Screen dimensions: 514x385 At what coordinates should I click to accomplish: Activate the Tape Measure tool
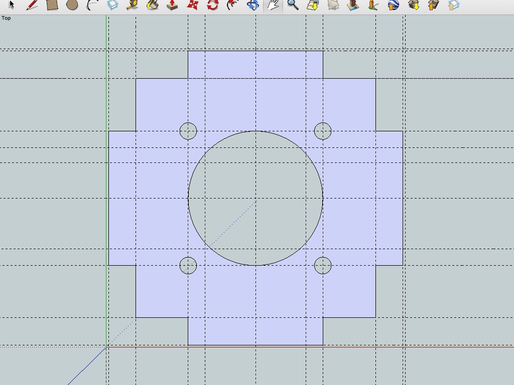point(133,5)
